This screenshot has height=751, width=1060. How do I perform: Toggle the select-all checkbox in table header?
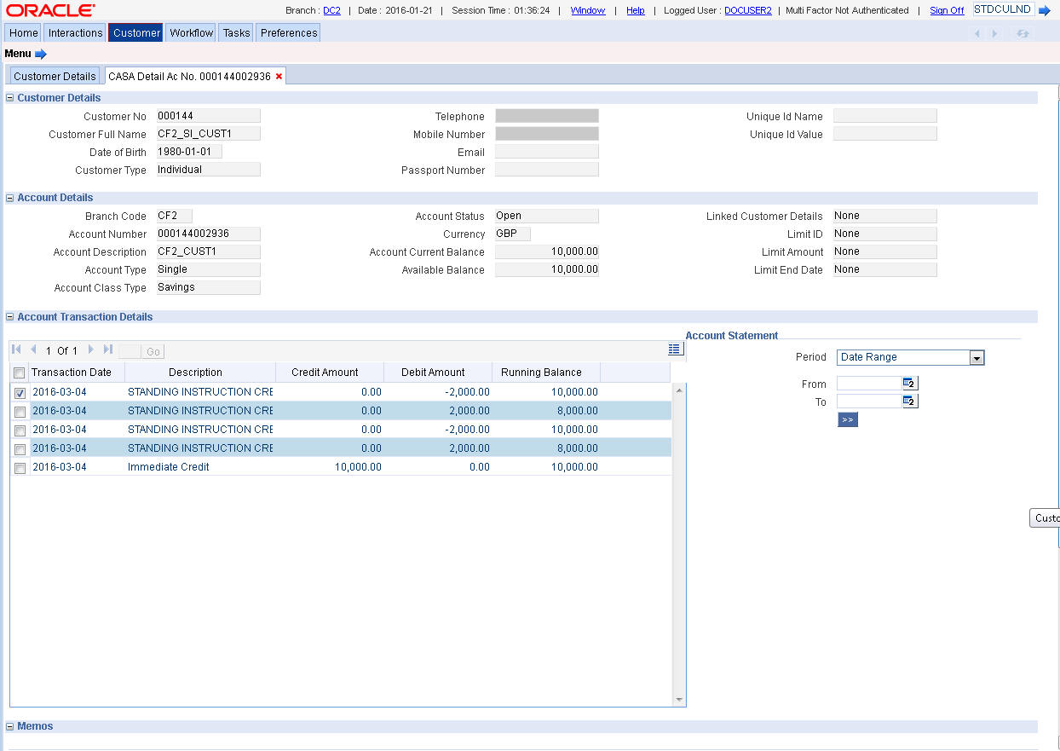click(20, 373)
